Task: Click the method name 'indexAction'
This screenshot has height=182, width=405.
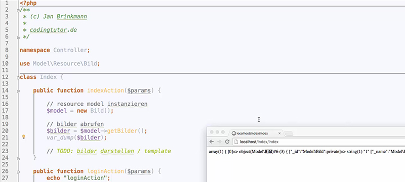Action: (106, 90)
